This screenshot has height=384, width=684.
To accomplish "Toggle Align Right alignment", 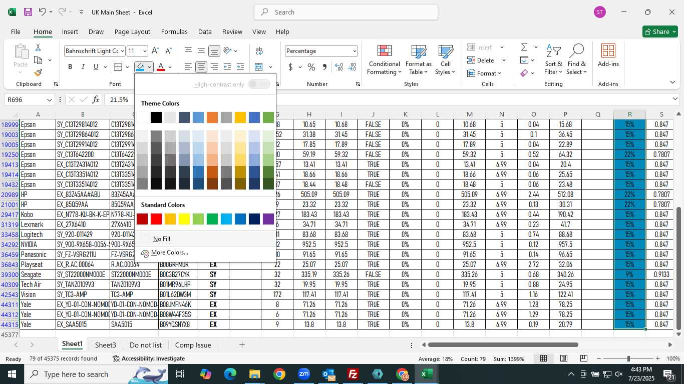I will [x=214, y=67].
